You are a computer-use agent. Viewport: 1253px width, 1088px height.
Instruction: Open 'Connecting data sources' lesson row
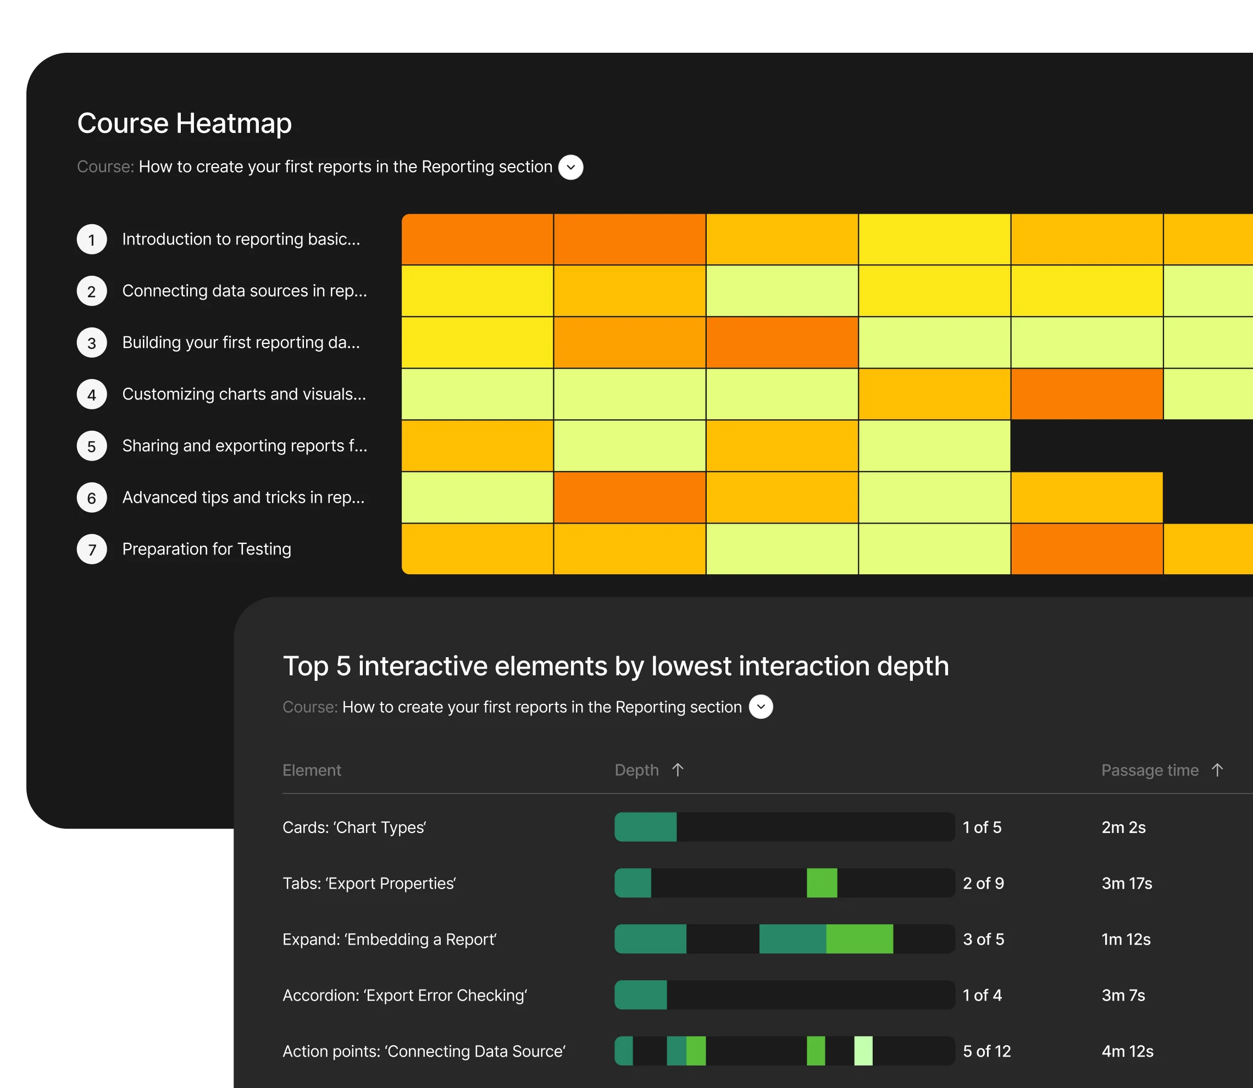pyautogui.click(x=244, y=291)
